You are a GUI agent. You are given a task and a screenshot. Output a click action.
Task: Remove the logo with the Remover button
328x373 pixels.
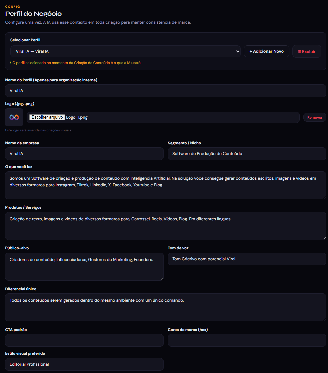(315, 117)
